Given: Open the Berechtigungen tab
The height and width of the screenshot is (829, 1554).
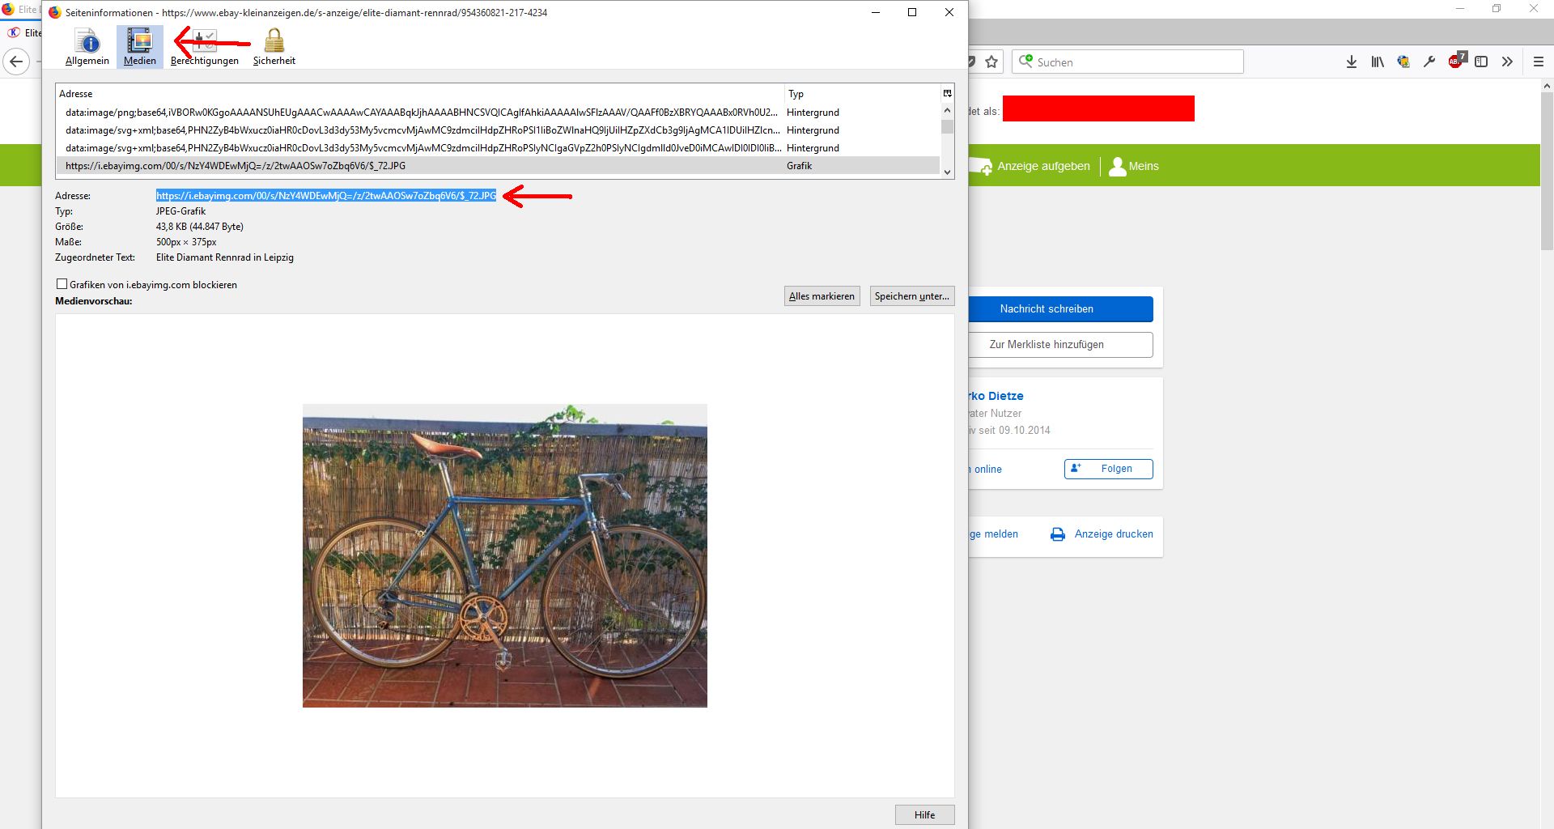Looking at the screenshot, I should point(205,47).
